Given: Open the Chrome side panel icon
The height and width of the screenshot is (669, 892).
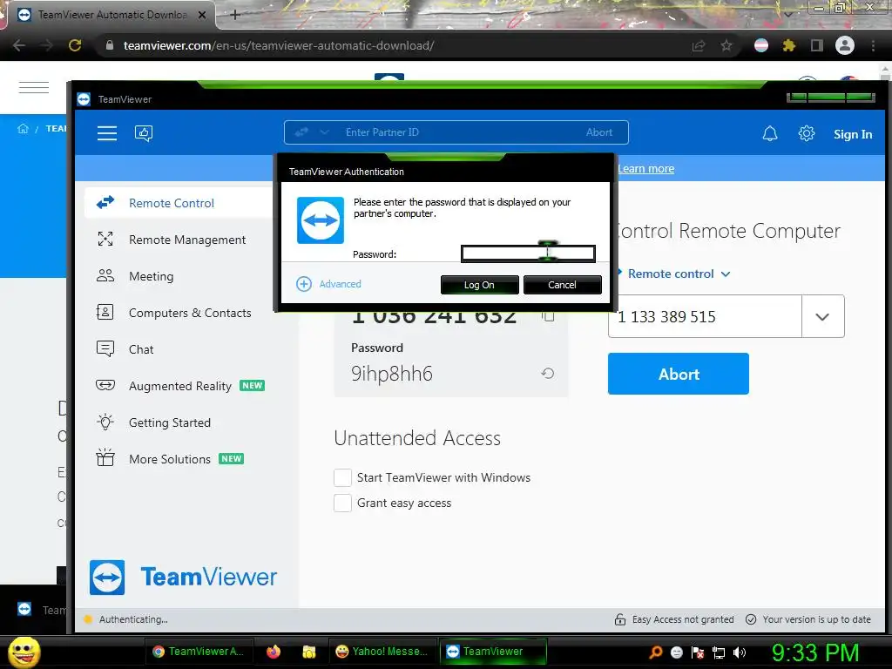Looking at the screenshot, I should [x=817, y=45].
